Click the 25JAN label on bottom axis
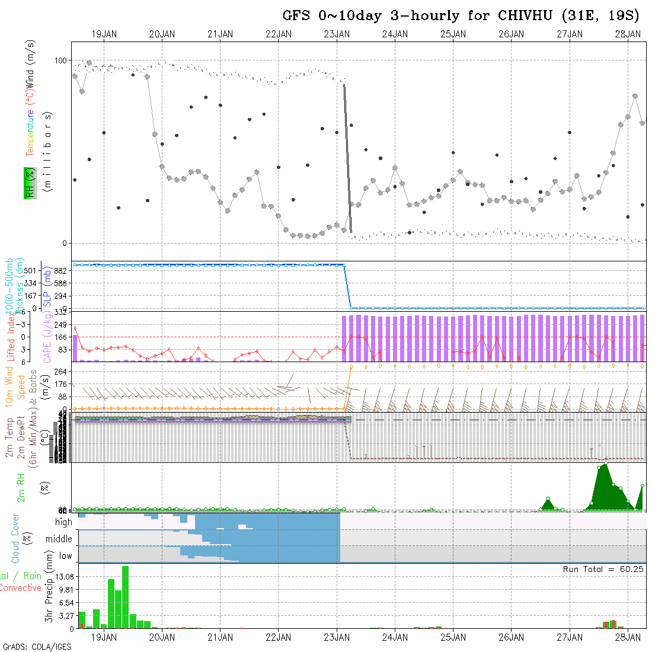652x652 pixels. pos(453,637)
